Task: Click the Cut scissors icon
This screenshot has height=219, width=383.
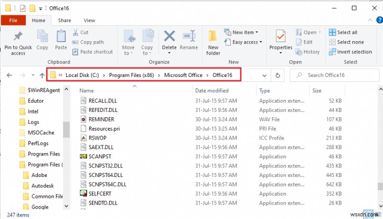Action: [76, 32]
